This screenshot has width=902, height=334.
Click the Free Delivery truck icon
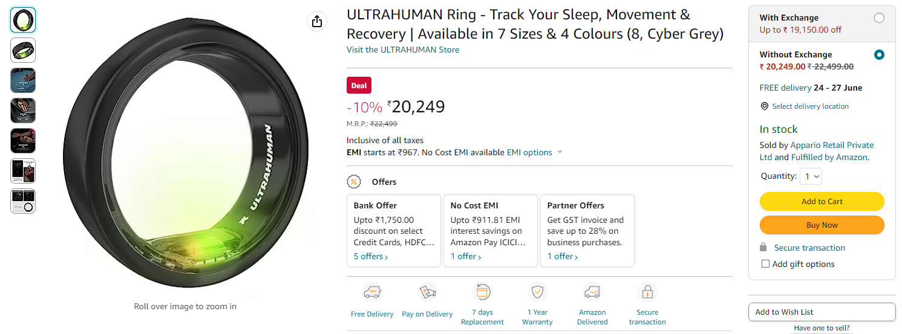[x=372, y=292]
